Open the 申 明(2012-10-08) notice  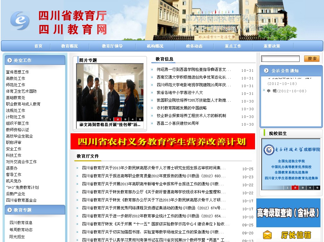tap(287, 91)
